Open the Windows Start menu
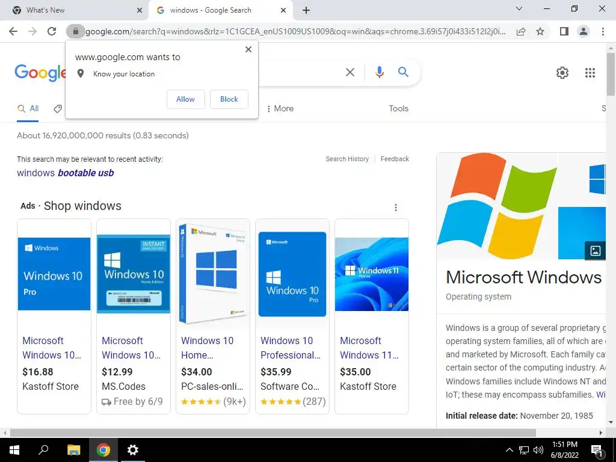 14,450
